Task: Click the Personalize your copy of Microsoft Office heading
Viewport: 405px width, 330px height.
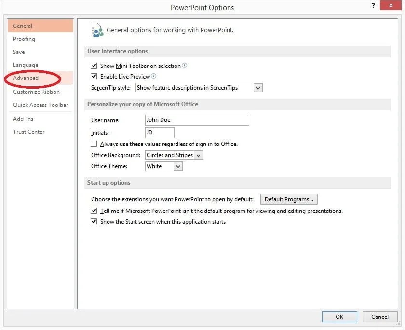Action: tap(143, 104)
